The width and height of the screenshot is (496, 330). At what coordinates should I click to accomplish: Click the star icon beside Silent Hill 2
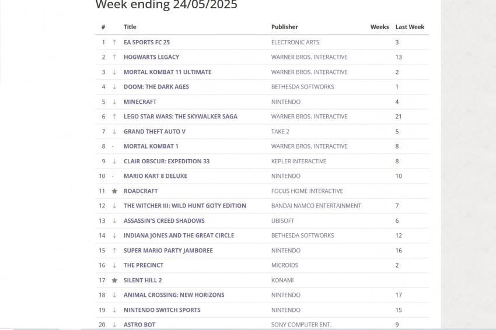pos(114,280)
